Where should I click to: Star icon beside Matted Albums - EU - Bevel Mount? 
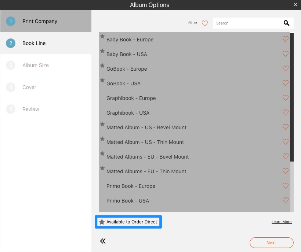pos(102,153)
